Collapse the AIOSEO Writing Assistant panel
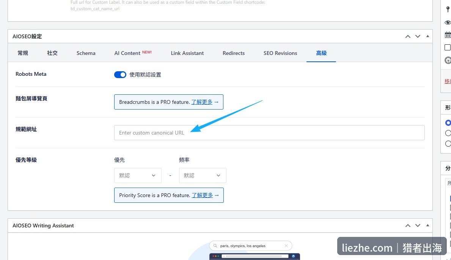 tap(428, 225)
